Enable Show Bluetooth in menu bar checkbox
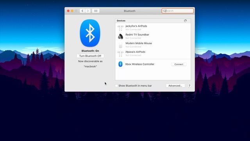250x141 pixels. (x=116, y=86)
